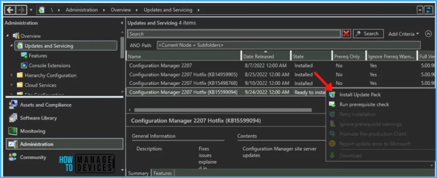Expand the arrow after Updates and Servicing breadcrumb
This screenshot has width=437, height=178.
[x=198, y=10]
